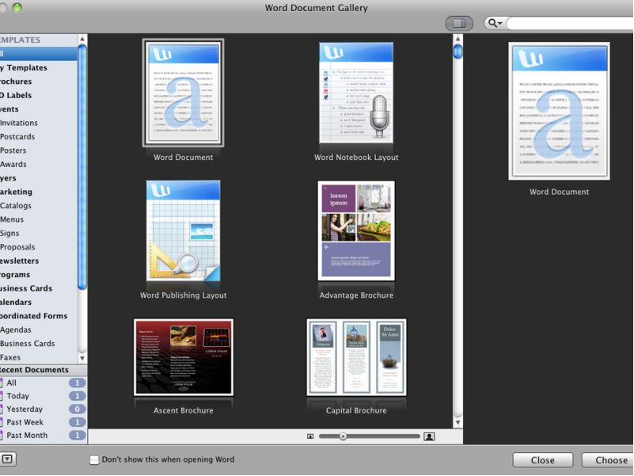This screenshot has width=634, height=476.
Task: Enable Don't show this when opening Word
Action: coord(94,460)
